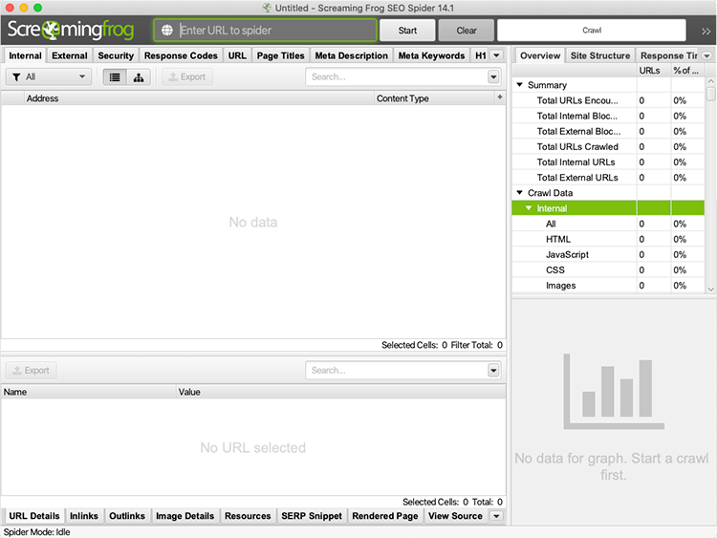This screenshot has width=717, height=538.
Task: Show more top tabs via overflow arrow
Action: pyautogui.click(x=496, y=55)
